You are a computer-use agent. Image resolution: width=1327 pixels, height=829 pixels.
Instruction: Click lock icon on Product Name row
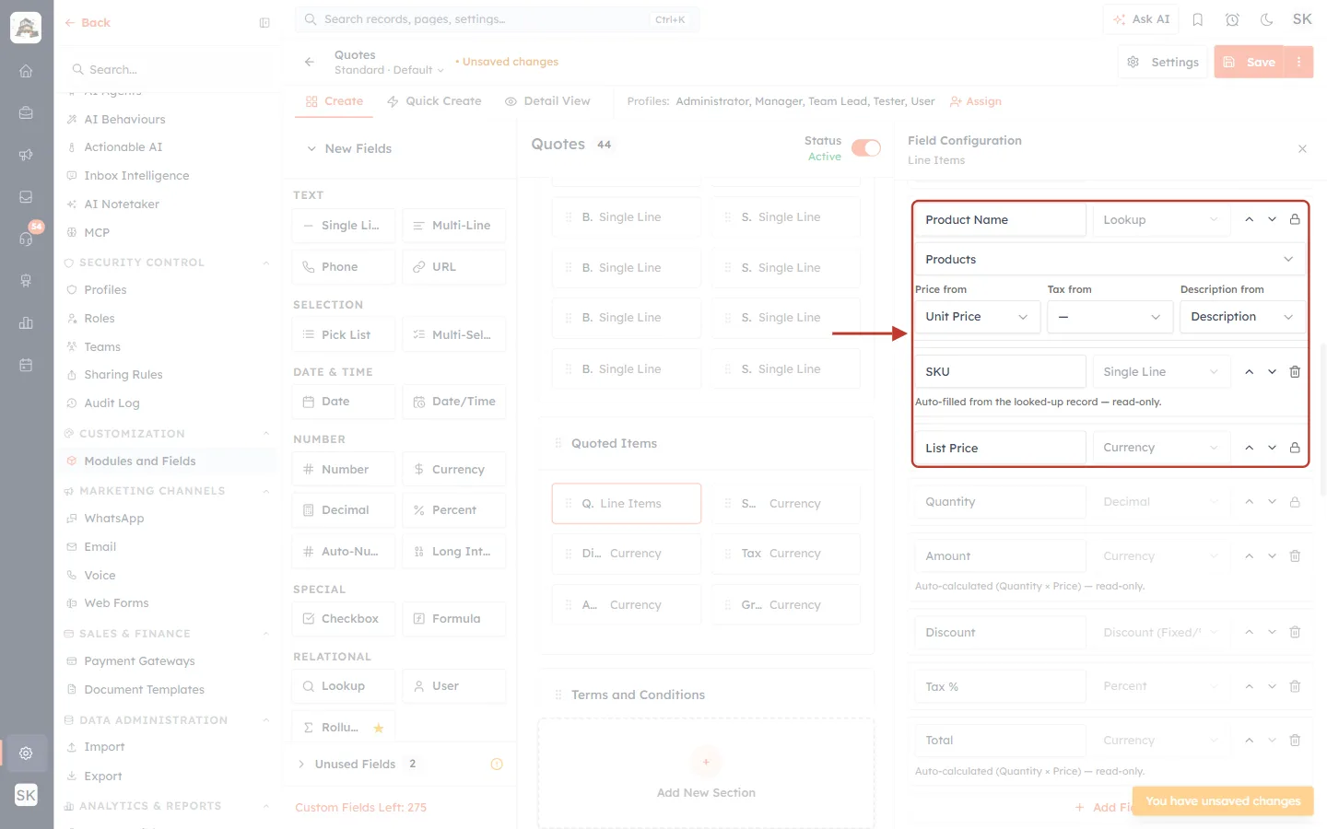(x=1295, y=220)
